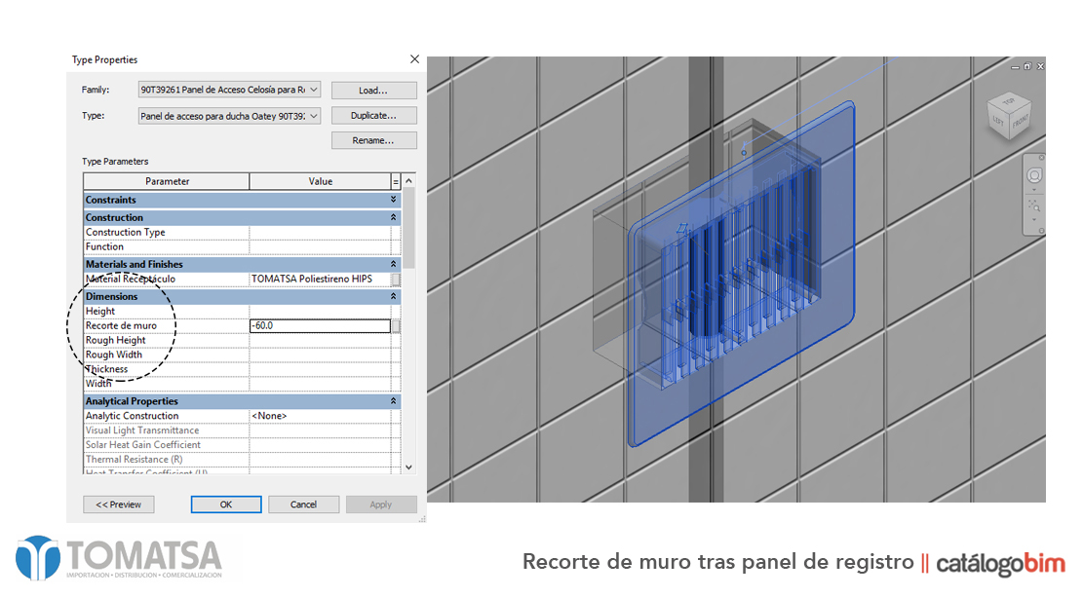Collapse the Dimensions parameter group
This screenshot has width=1084, height=598.
(x=392, y=296)
